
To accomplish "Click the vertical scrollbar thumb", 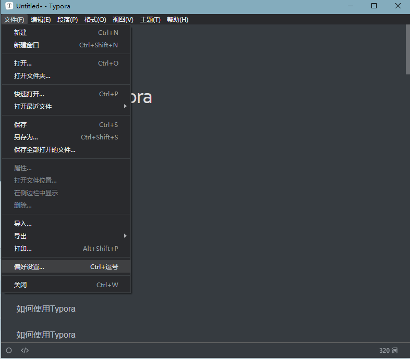I will click(x=407, y=49).
